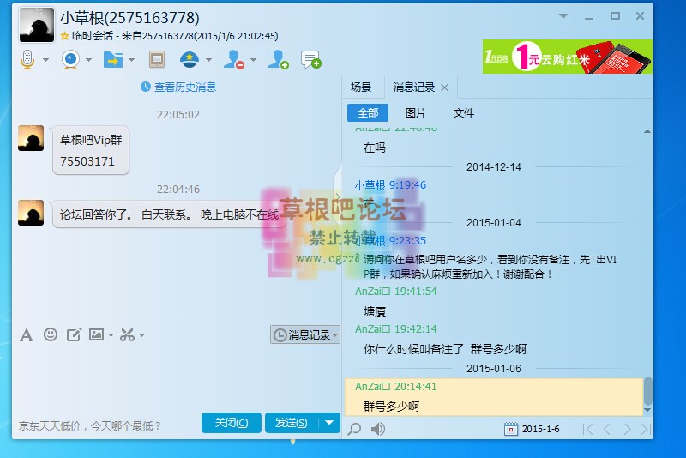
Task: Take a screenshot with the scissors icon
Action: point(127,335)
